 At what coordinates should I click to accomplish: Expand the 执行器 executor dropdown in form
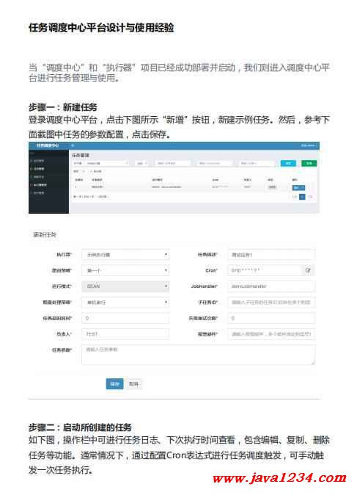point(125,254)
